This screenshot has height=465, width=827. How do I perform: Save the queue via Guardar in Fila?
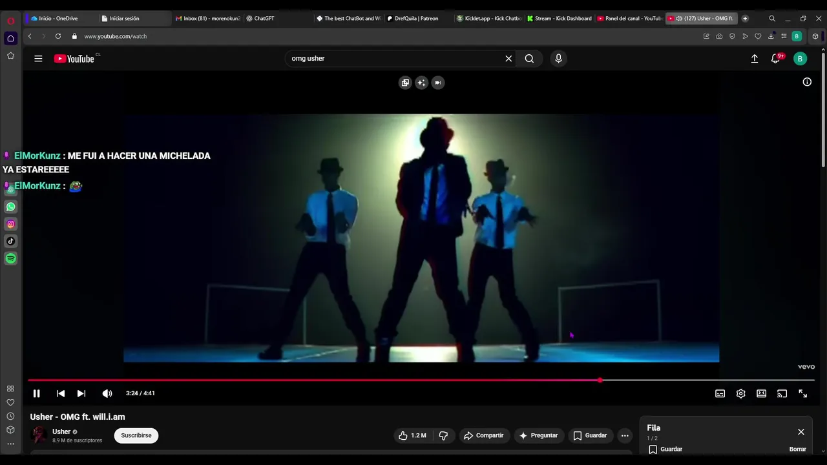click(665, 449)
